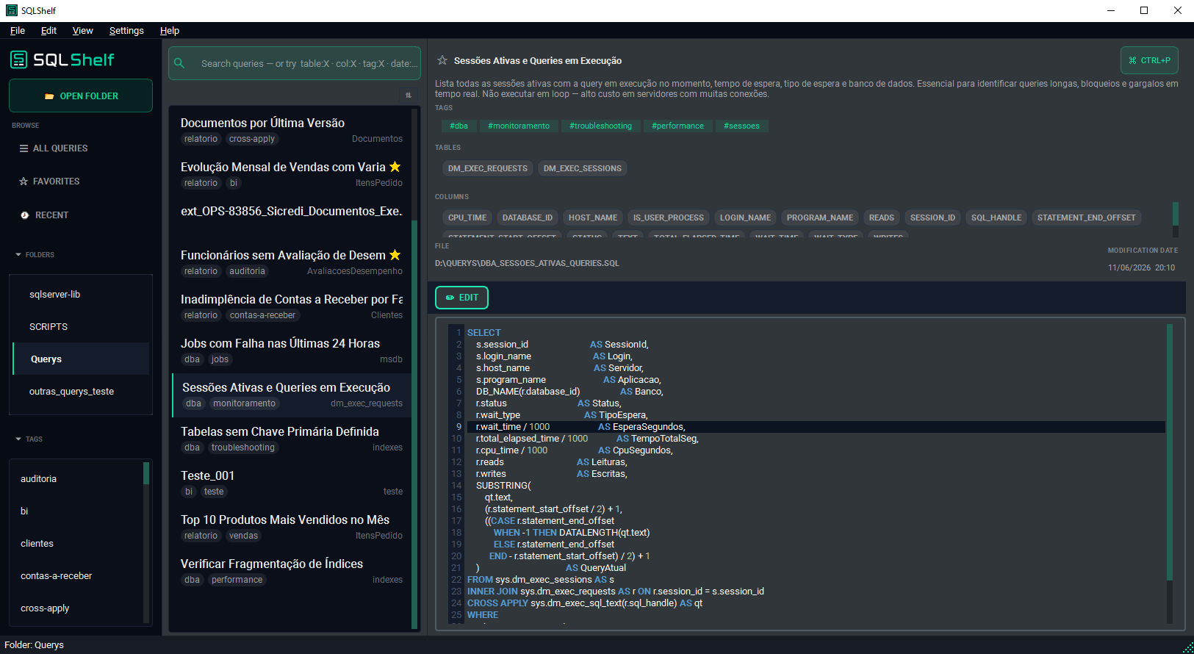This screenshot has width=1194, height=654.
Task: Click the DM_EXEC_SESSIONS table chip
Action: point(583,168)
